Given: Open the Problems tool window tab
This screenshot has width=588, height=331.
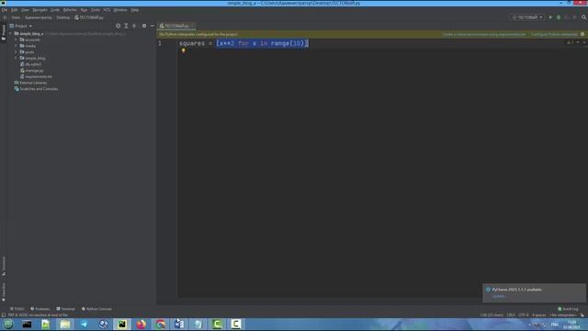Looking at the screenshot, I should (x=40, y=309).
